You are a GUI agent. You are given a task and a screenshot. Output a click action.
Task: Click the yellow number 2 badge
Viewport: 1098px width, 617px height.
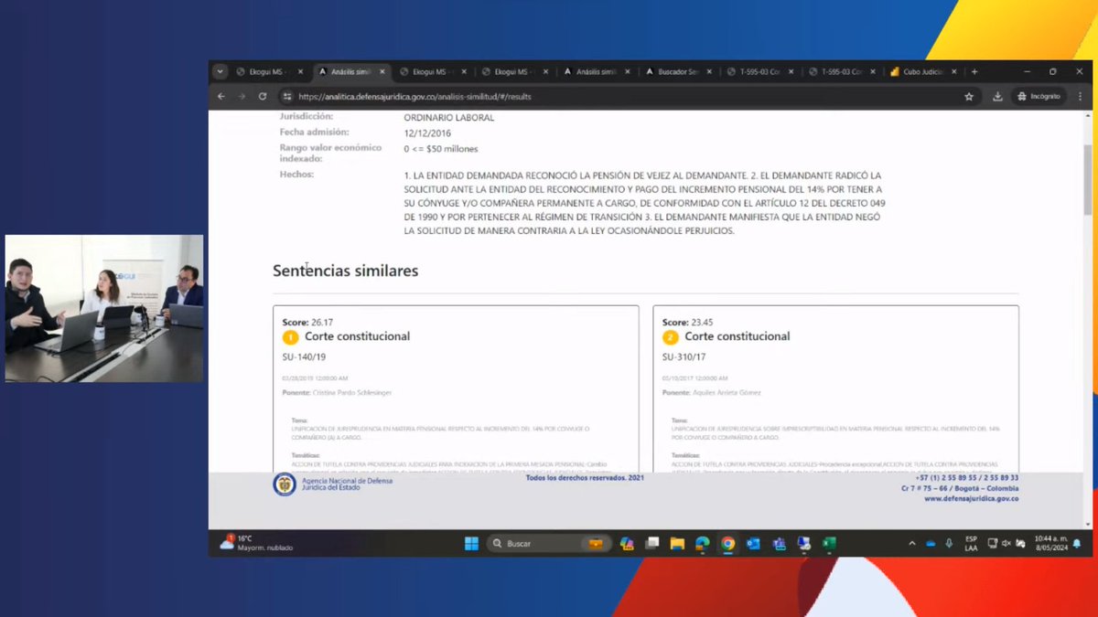pyautogui.click(x=670, y=337)
